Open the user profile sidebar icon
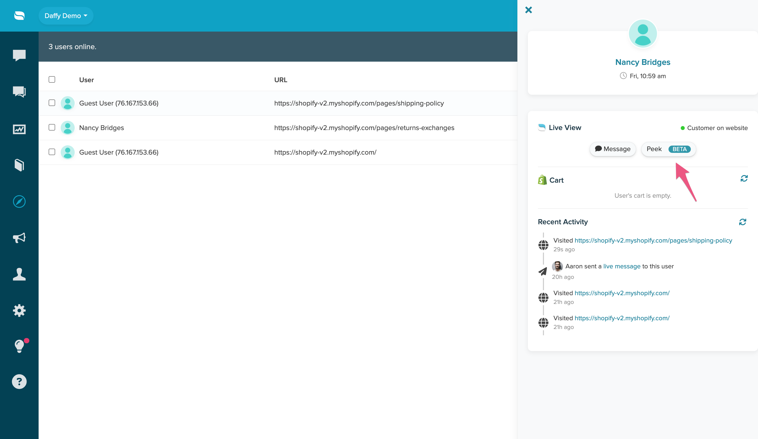Screen dimensions: 758x439 pos(19,274)
